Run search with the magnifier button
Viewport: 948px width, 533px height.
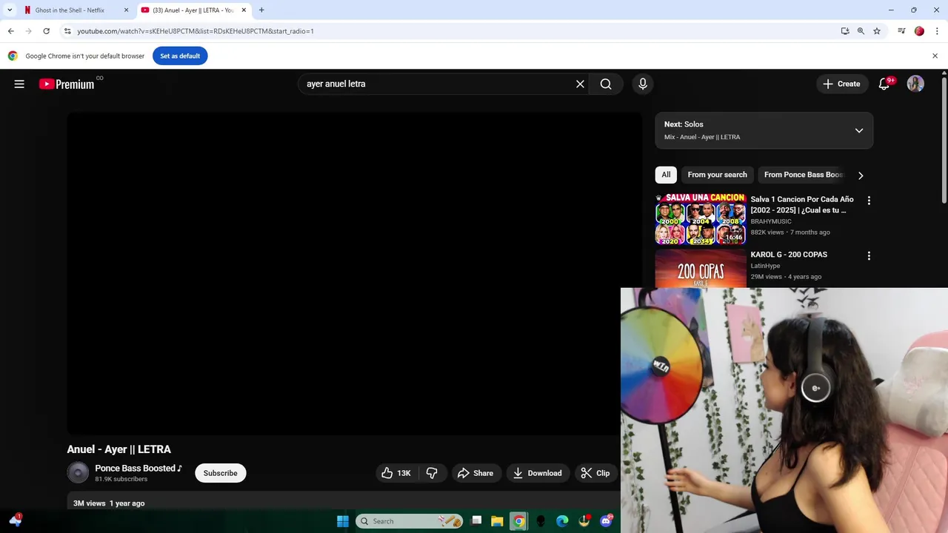606,84
